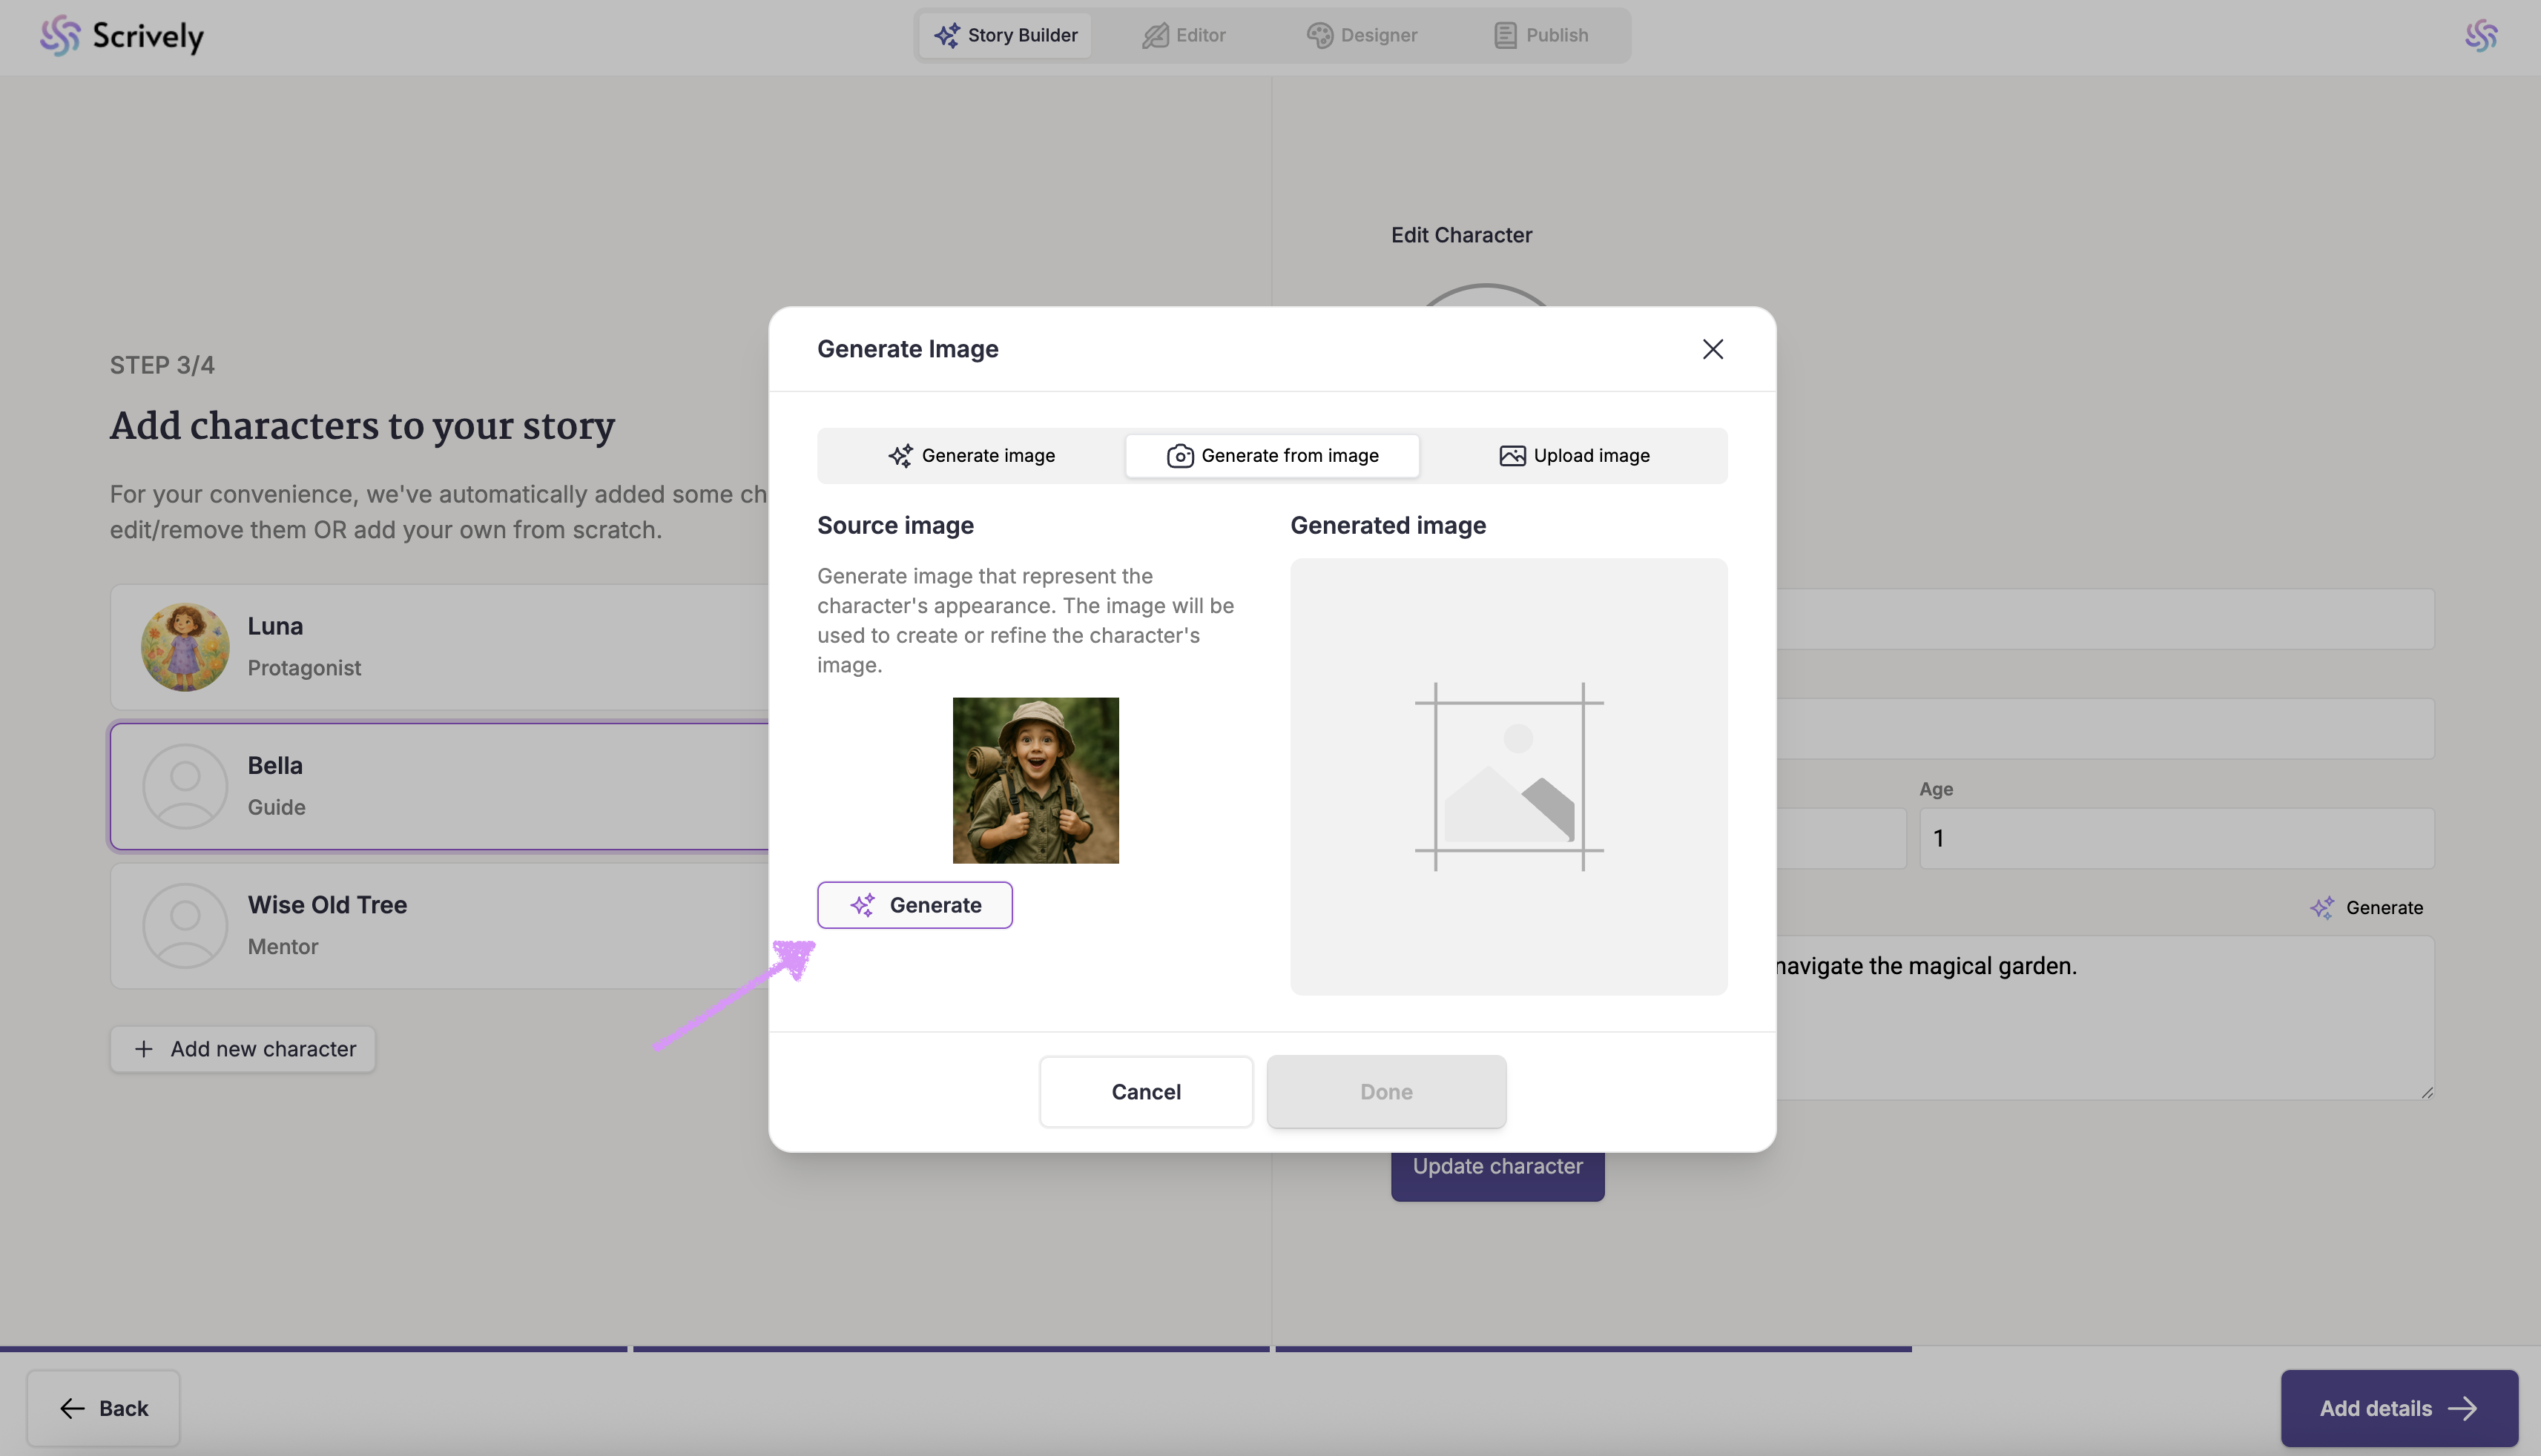Screen dimensions: 2541x1456
Task: Switch to Generate image tab
Action: pyautogui.click(x=972, y=456)
